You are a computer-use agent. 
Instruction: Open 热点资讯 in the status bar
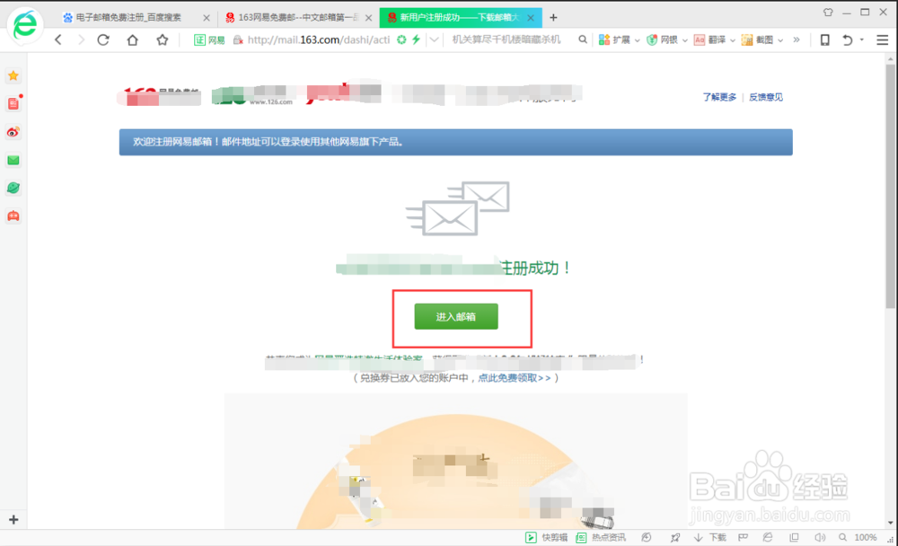[x=601, y=537]
